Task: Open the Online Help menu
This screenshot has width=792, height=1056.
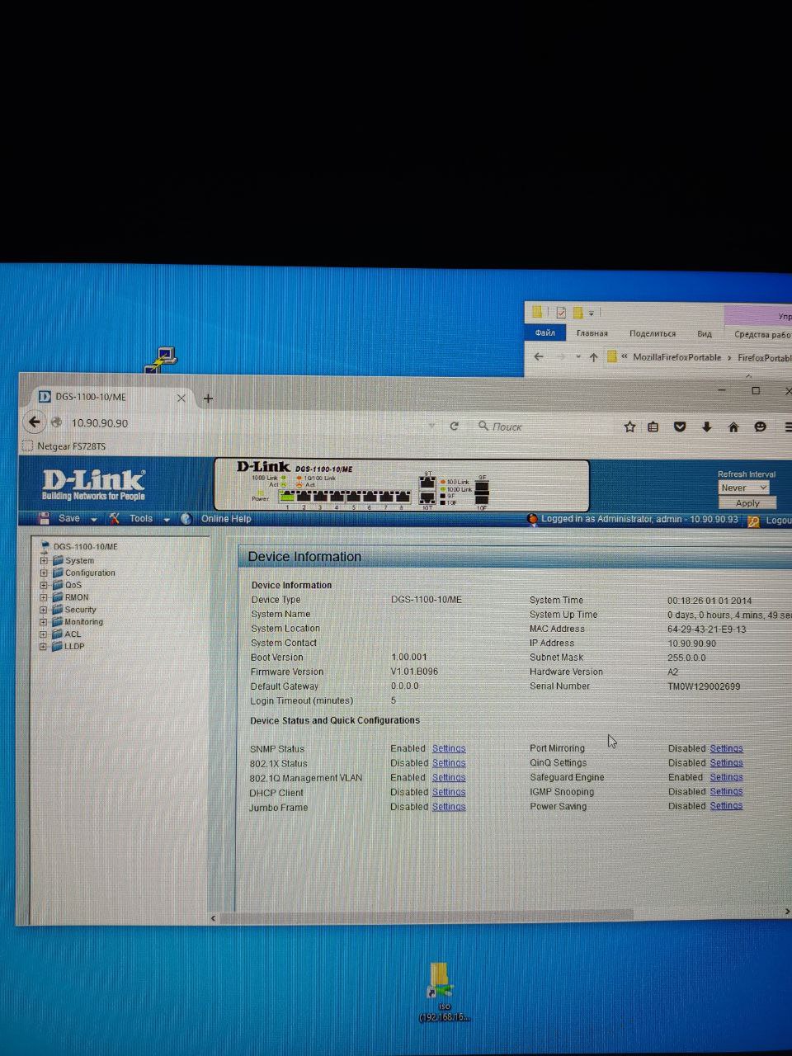Action: pyautogui.click(x=226, y=519)
